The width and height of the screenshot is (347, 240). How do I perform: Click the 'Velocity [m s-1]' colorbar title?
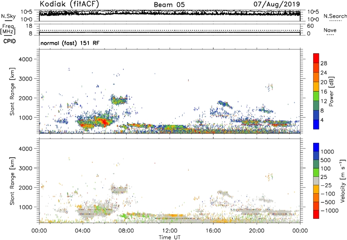343,181
